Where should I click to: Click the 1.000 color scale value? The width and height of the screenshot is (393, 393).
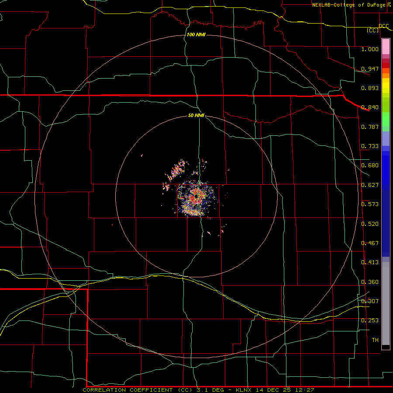370,49
